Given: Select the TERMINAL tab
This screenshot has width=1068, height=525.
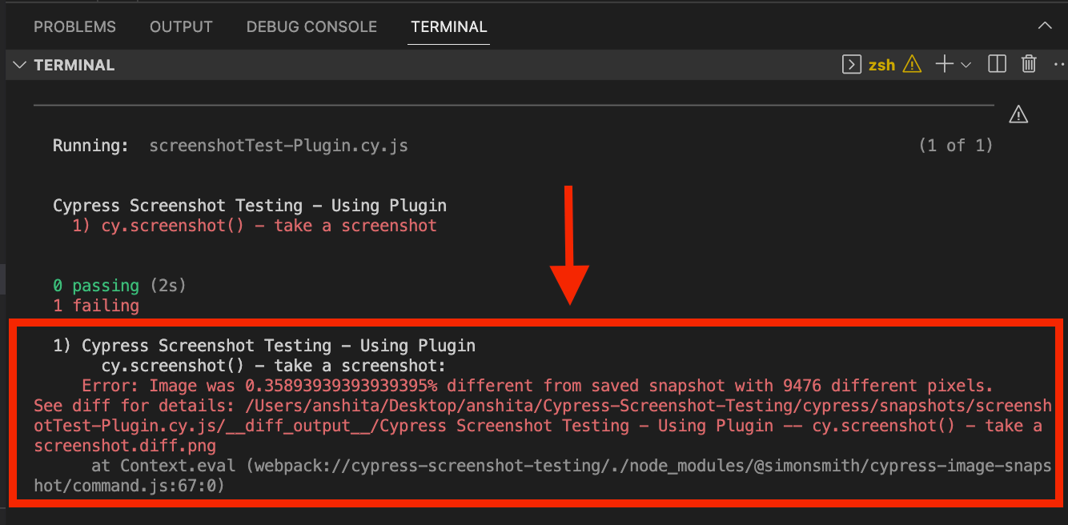Looking at the screenshot, I should (x=448, y=26).
